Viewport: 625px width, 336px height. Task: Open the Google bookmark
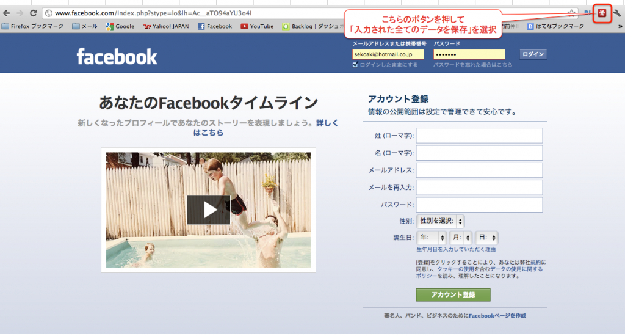pos(120,26)
